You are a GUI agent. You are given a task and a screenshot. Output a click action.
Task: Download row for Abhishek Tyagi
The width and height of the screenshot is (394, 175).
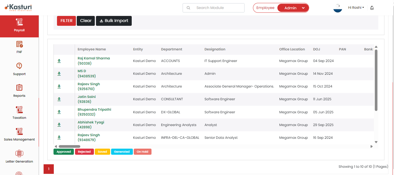(x=59, y=125)
